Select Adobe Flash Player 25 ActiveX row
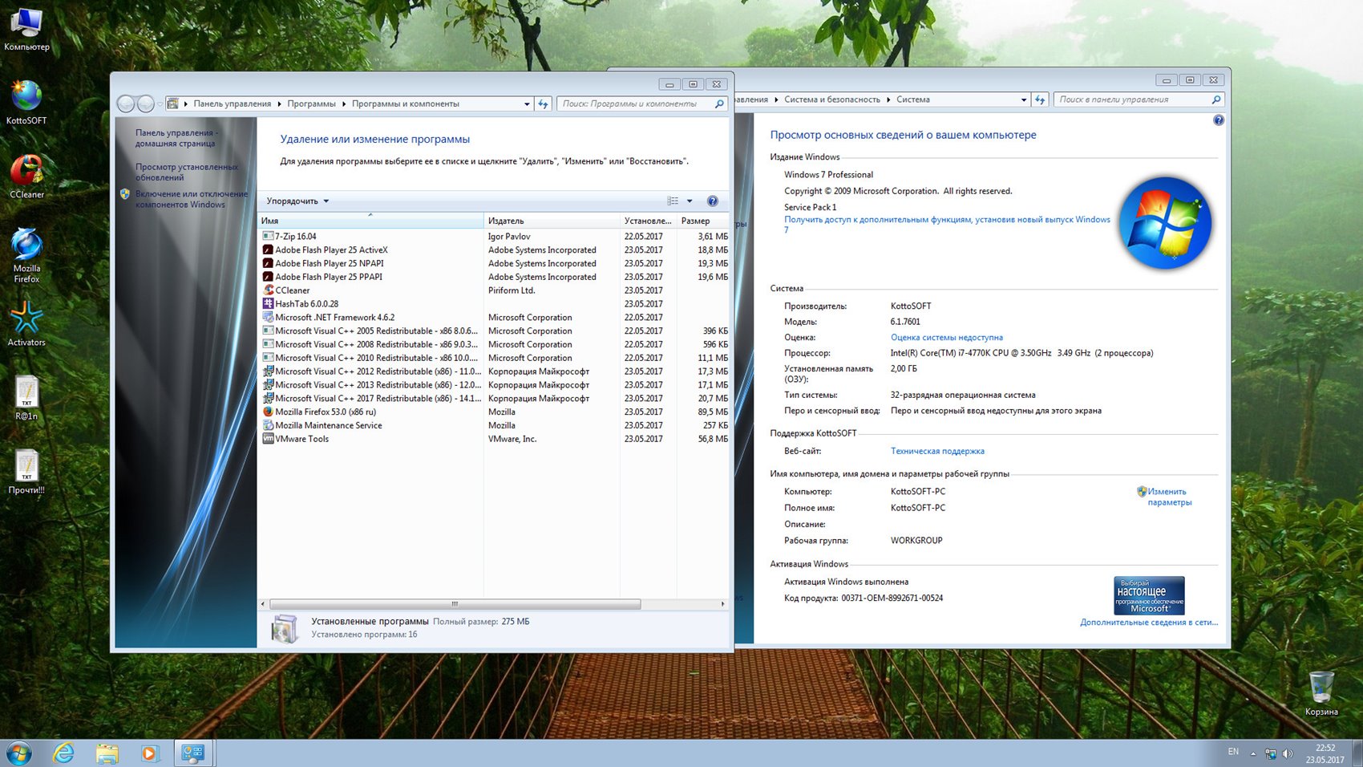Viewport: 1363px width, 767px height. click(494, 250)
